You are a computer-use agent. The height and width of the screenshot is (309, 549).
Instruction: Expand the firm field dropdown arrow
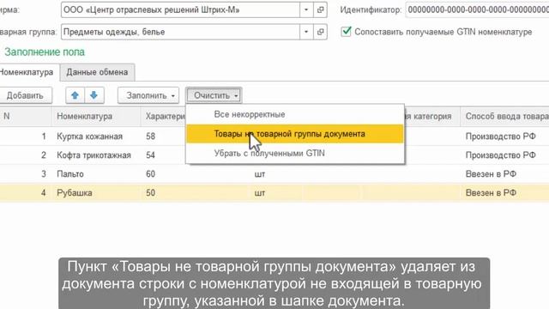tap(306, 9)
